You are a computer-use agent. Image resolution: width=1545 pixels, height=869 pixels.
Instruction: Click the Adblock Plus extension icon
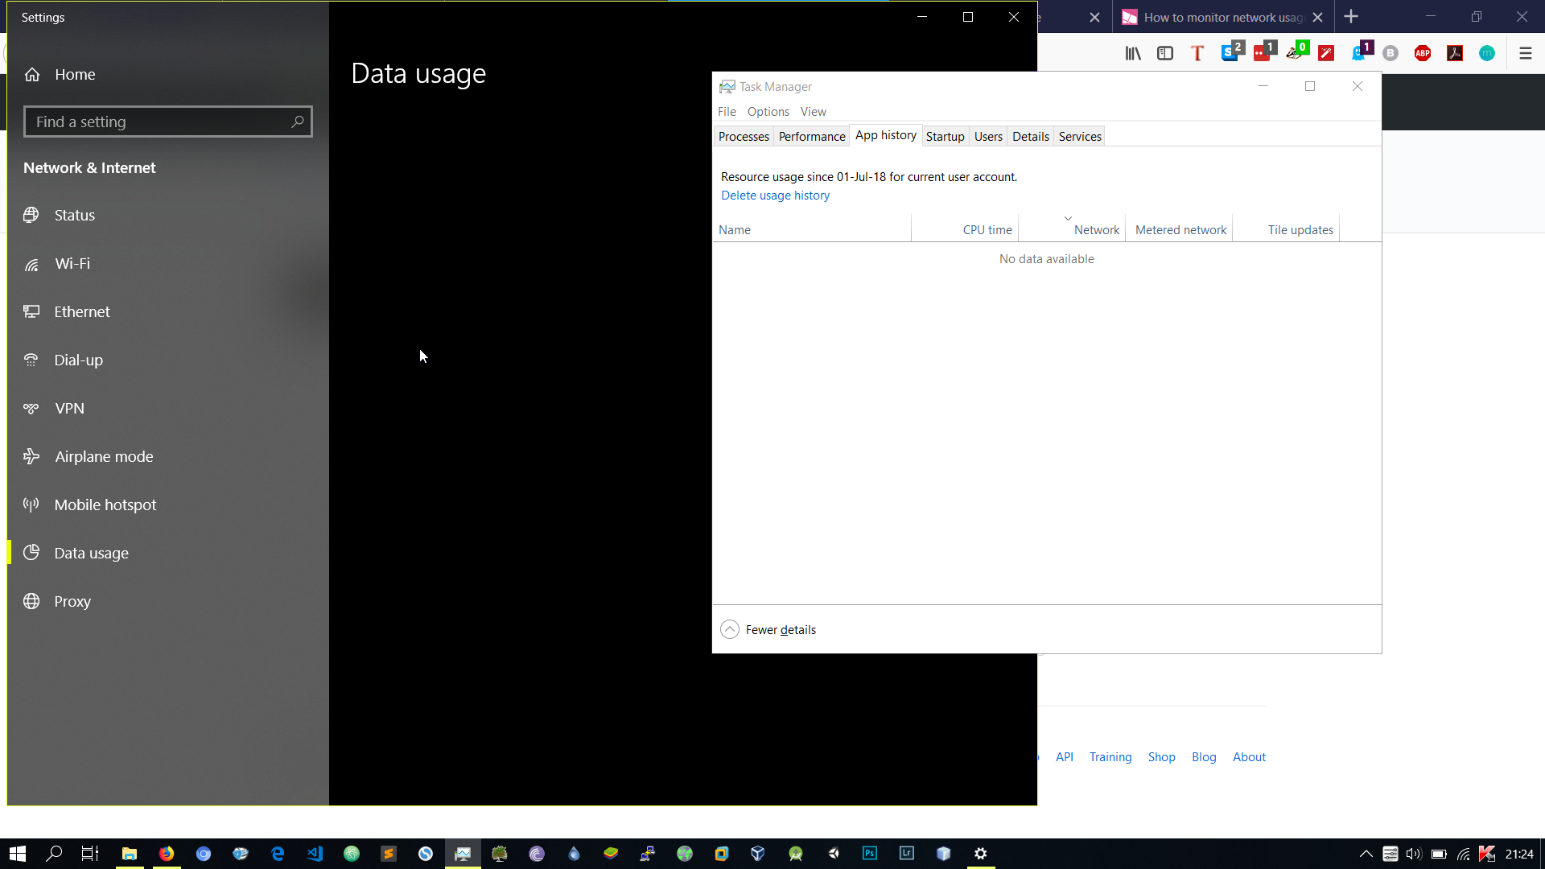[x=1422, y=53]
